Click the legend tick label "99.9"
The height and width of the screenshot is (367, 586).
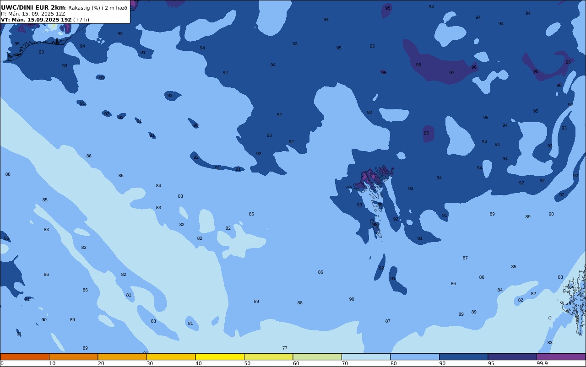pyautogui.click(x=542, y=363)
